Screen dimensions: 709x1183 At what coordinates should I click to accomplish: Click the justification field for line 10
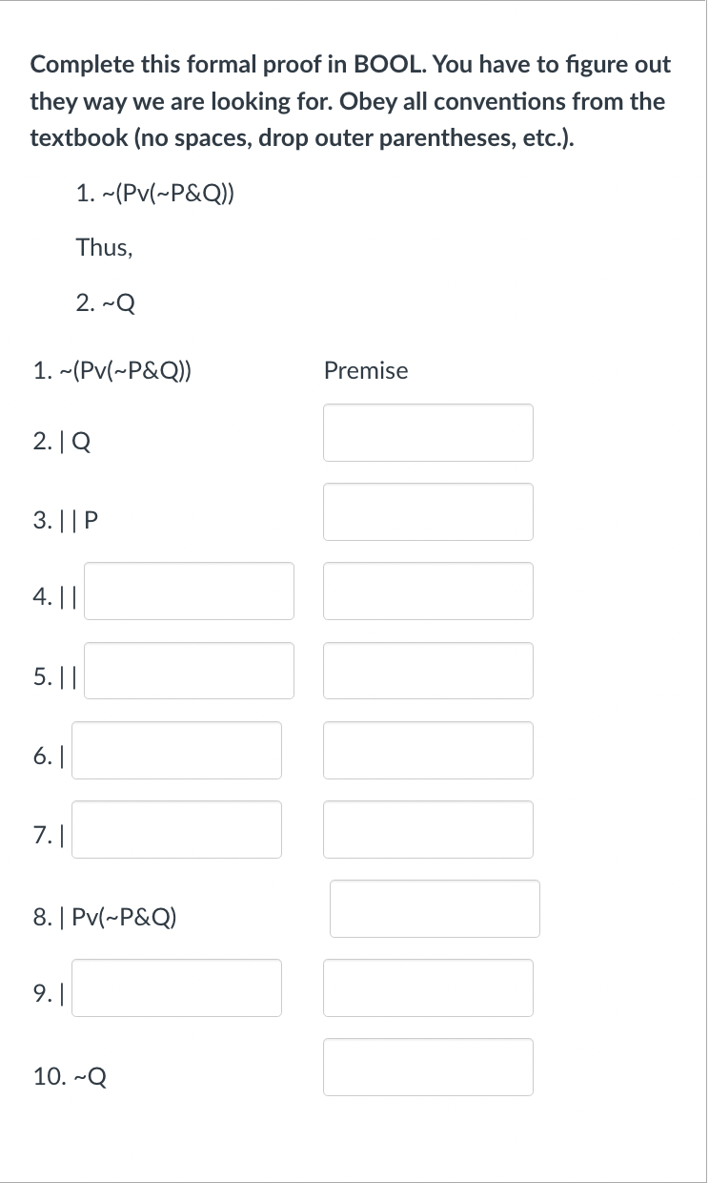click(428, 1067)
